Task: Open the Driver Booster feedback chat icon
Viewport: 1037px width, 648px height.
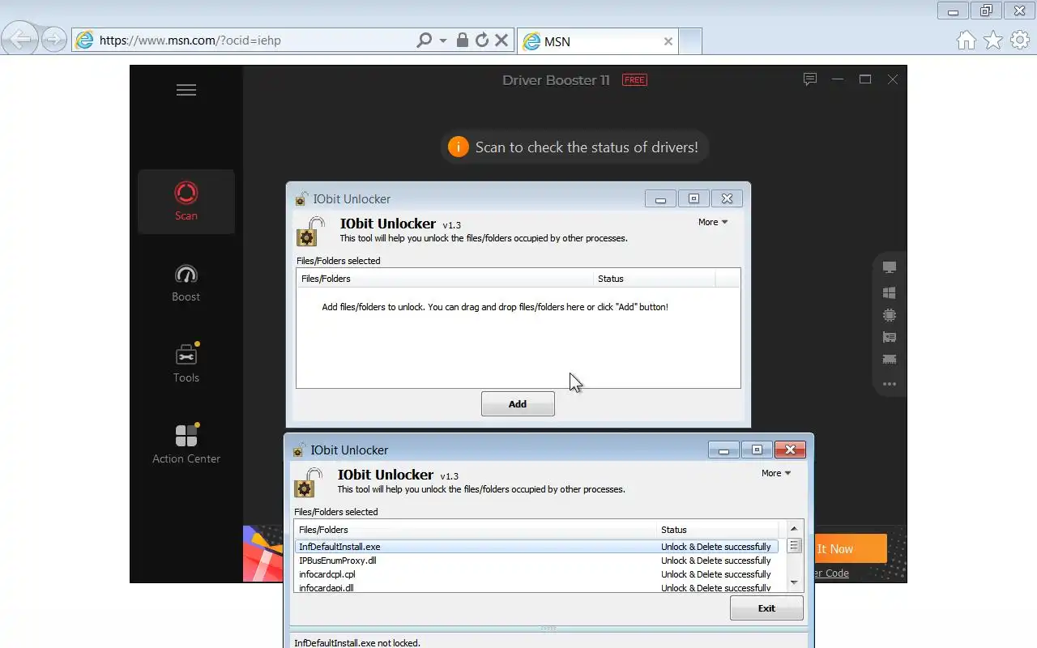Action: coord(810,79)
